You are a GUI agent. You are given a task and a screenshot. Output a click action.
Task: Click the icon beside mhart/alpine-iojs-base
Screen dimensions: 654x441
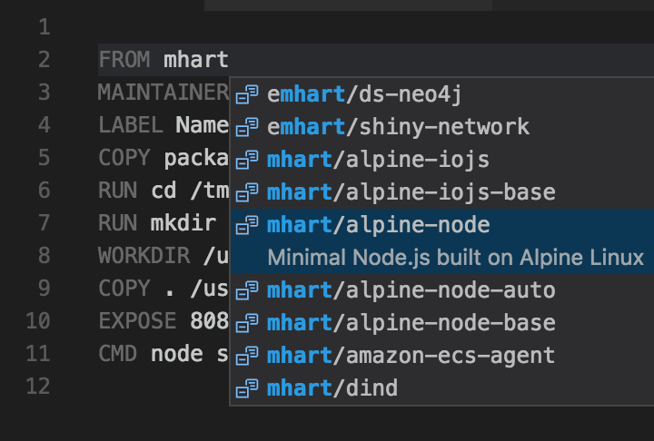(247, 192)
